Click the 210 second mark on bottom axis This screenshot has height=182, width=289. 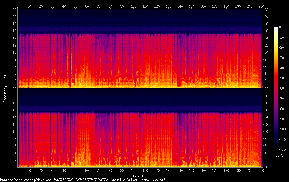pyautogui.click(x=261, y=171)
